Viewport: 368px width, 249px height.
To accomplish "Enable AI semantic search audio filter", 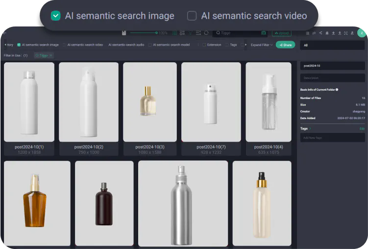I will tap(126, 45).
